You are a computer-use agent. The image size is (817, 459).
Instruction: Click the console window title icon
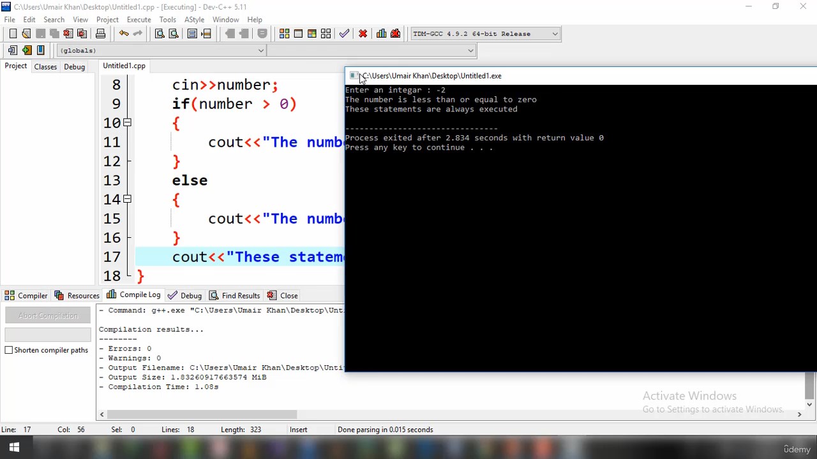click(354, 76)
